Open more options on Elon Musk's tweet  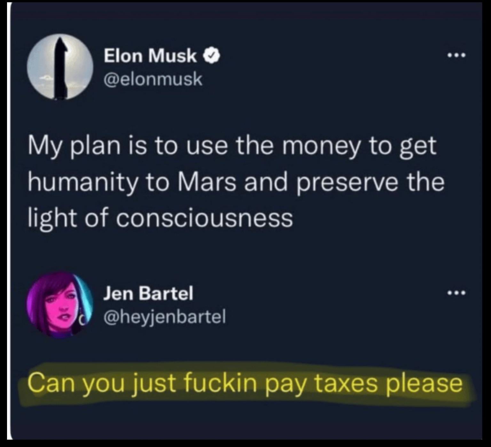point(457,56)
